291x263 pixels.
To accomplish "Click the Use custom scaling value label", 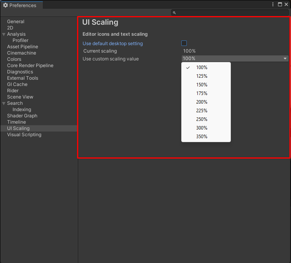I will coord(111,59).
